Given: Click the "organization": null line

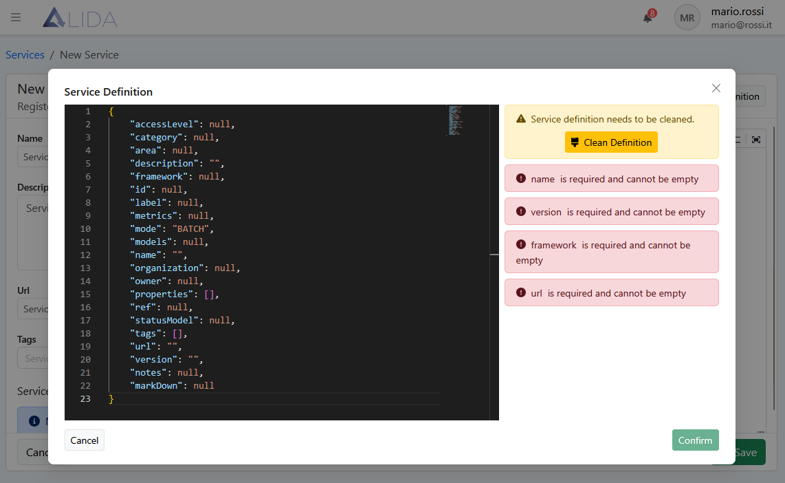Looking at the screenshot, I should 185,268.
